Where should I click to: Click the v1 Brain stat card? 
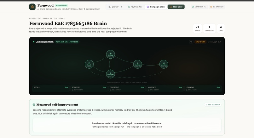[x=198, y=28]
